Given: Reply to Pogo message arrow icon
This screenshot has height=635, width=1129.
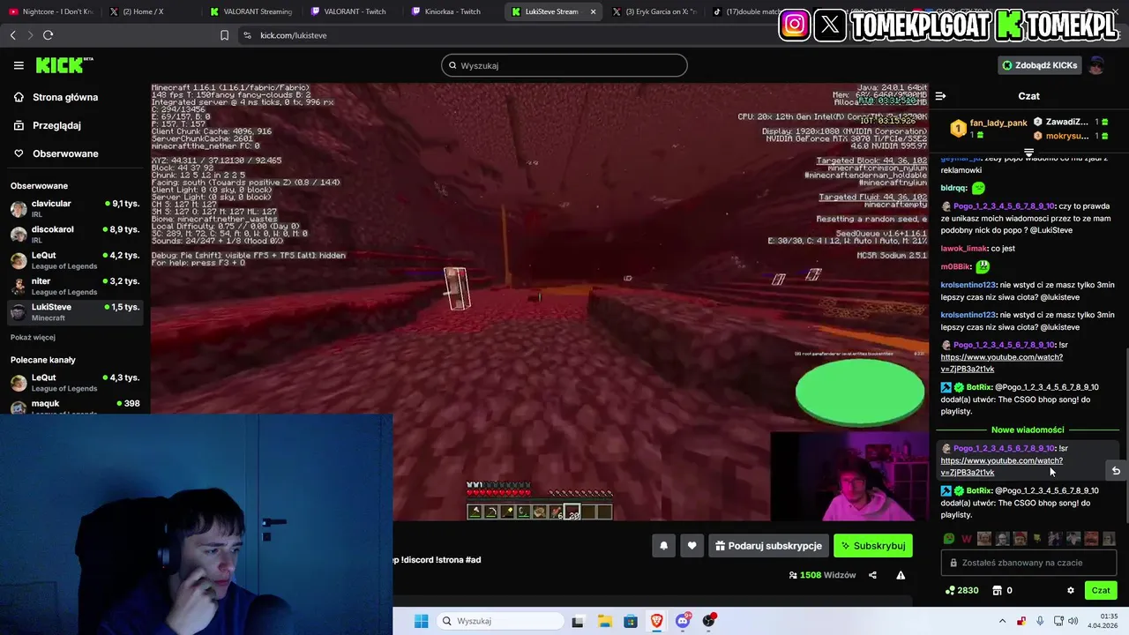Looking at the screenshot, I should pos(1116,471).
